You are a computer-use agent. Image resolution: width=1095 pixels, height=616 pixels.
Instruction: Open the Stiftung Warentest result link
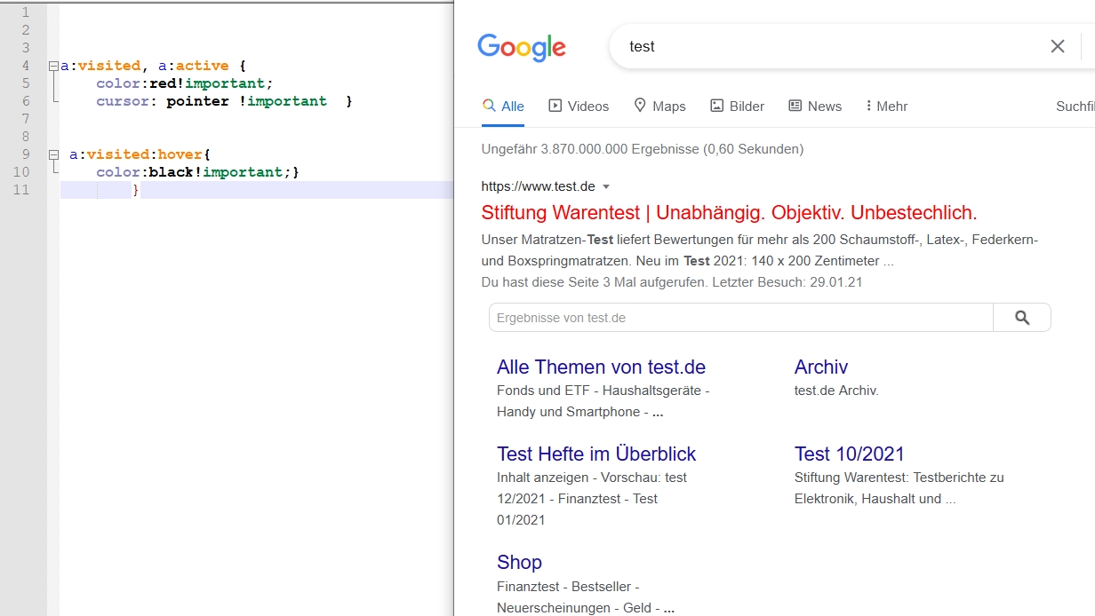pyautogui.click(x=729, y=213)
